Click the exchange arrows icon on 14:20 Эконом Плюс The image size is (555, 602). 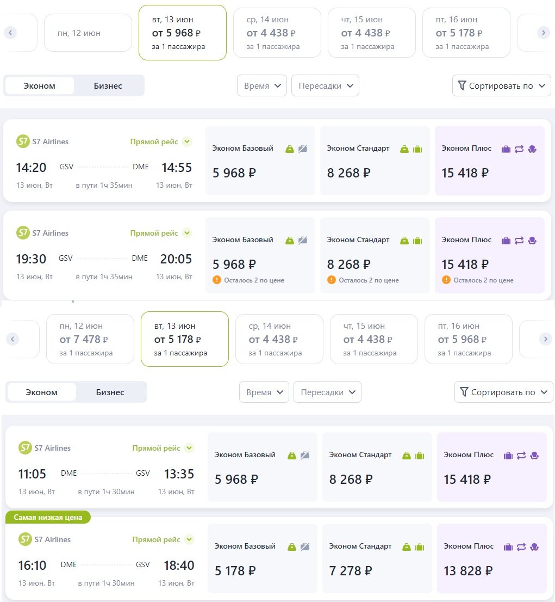point(519,149)
